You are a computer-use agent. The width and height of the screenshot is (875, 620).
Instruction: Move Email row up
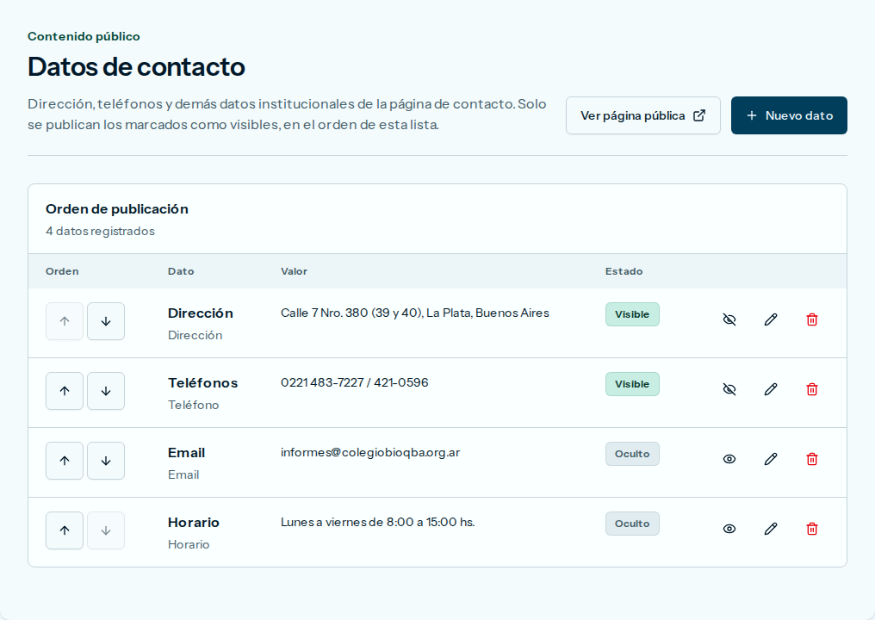tap(65, 461)
